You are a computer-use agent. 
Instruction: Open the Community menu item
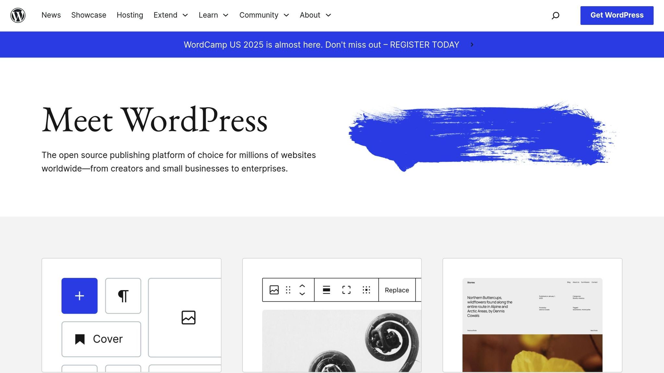(259, 15)
